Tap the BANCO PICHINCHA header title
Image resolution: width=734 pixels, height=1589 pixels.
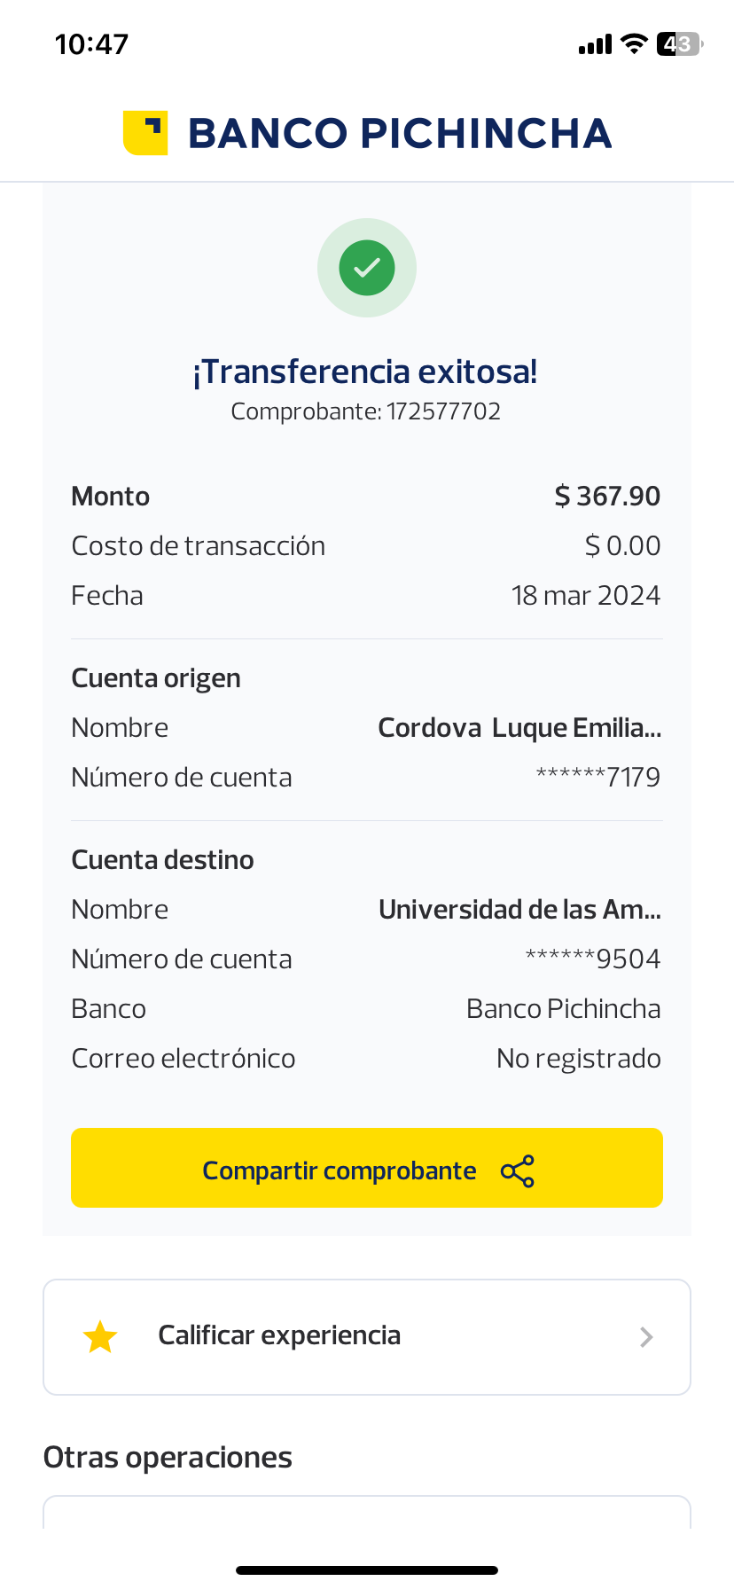tap(400, 134)
